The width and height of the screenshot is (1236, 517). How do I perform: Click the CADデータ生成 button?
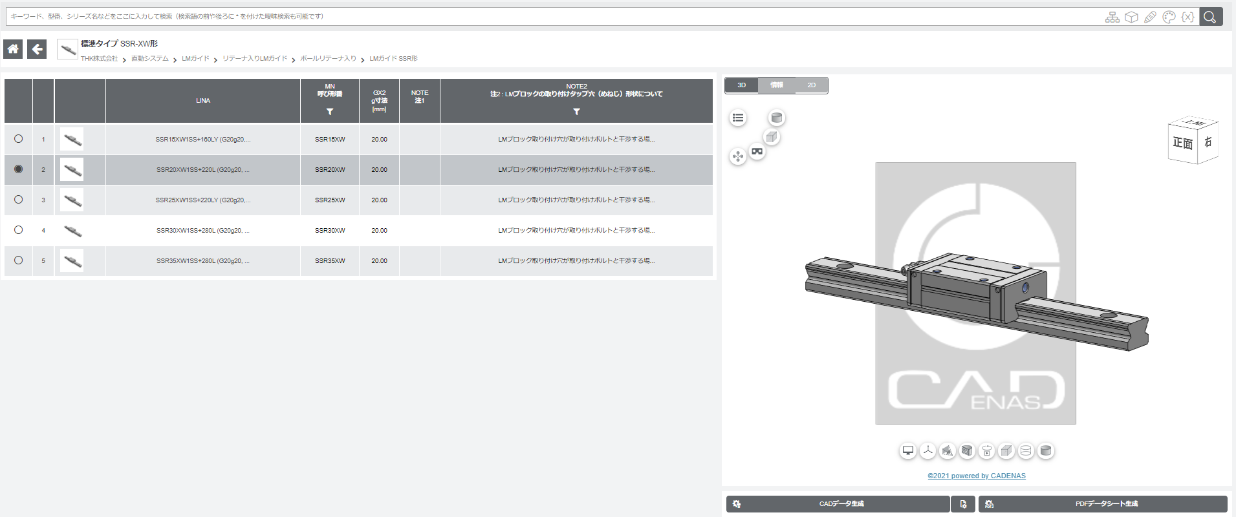click(x=838, y=504)
